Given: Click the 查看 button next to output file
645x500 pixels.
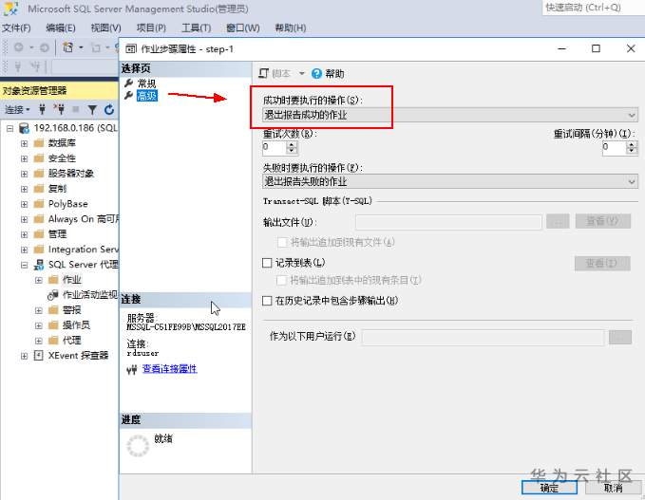Looking at the screenshot, I should coord(602,221).
